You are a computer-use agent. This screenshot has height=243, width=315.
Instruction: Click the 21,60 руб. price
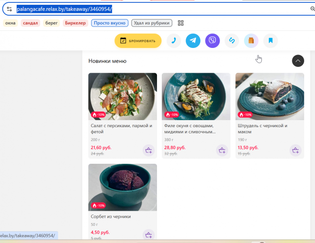(101, 148)
